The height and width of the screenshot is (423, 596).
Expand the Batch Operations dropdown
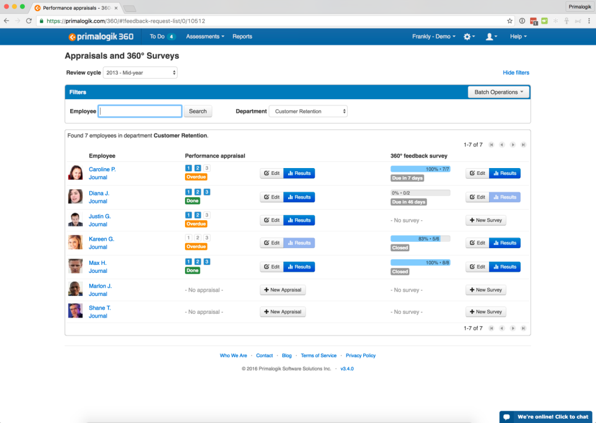click(x=499, y=92)
